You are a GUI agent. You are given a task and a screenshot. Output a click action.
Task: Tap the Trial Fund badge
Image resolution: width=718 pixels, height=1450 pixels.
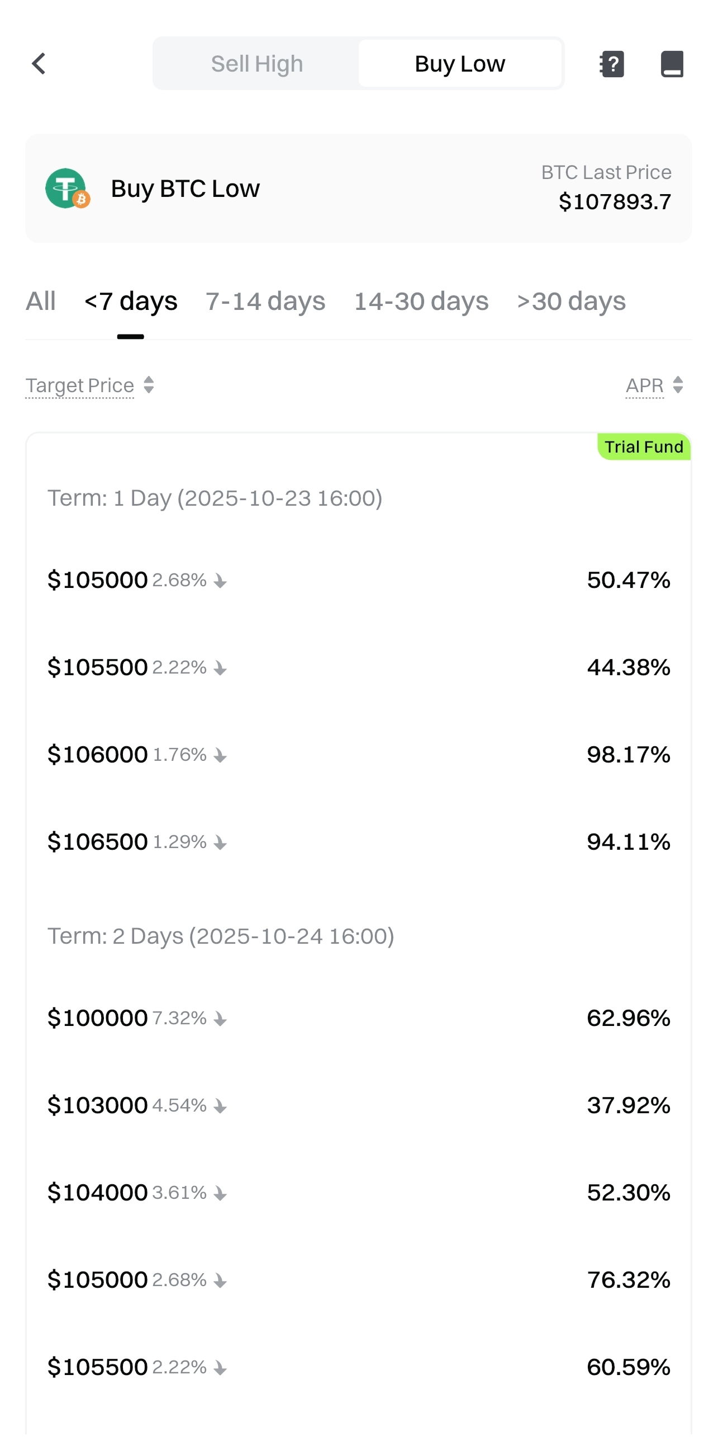pos(643,447)
